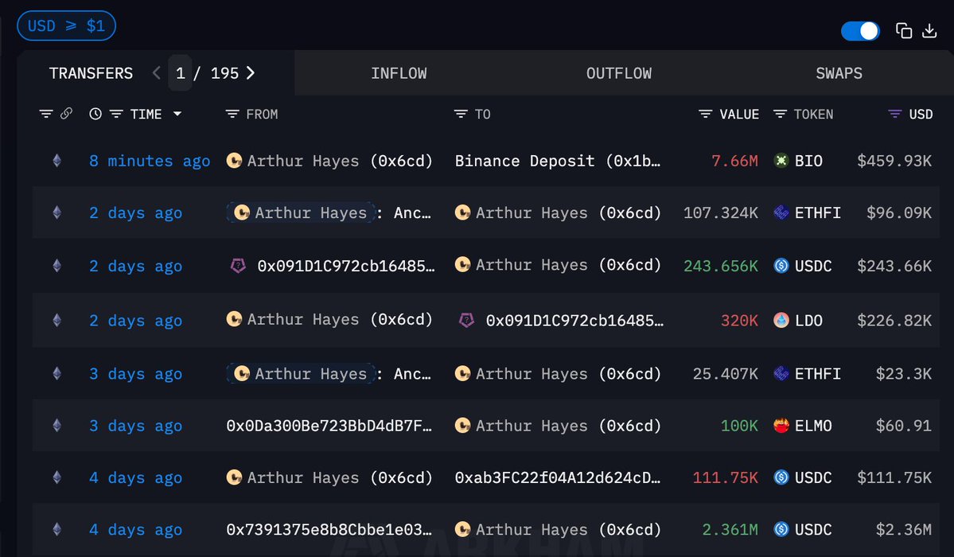
Task: Click the ELMO token icon
Action: pyautogui.click(x=781, y=426)
